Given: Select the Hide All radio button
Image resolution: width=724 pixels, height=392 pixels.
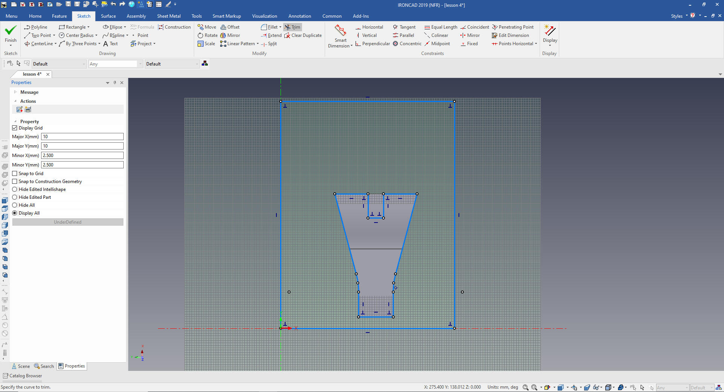Looking at the screenshot, I should pyautogui.click(x=15, y=205).
